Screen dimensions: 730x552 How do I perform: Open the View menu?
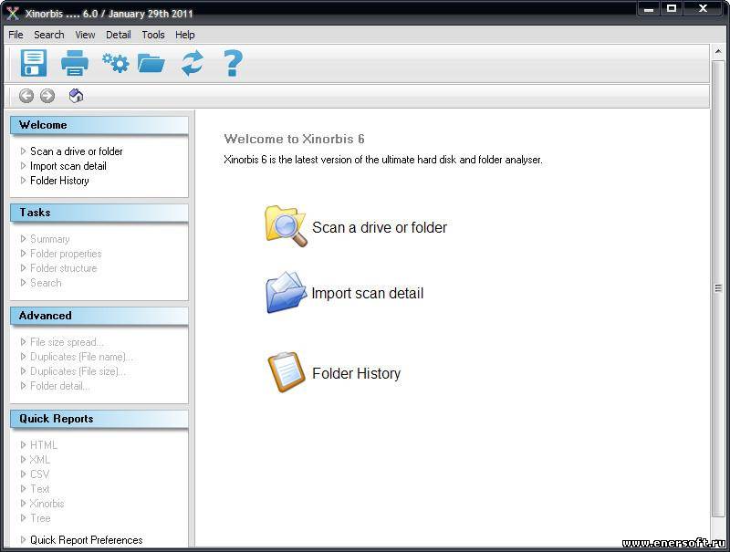tap(85, 35)
